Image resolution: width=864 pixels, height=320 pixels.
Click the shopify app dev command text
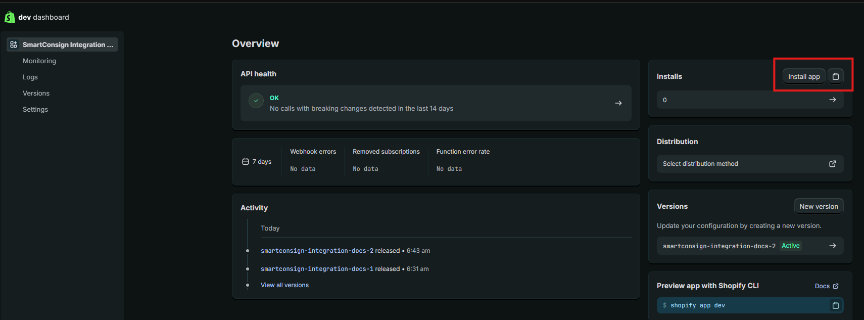(698, 305)
